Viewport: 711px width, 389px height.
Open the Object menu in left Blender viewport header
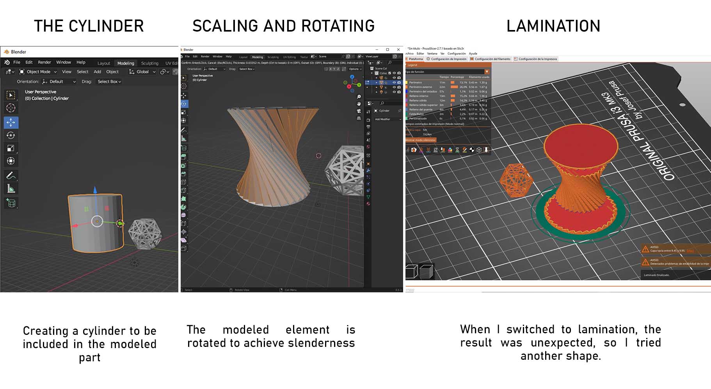point(112,72)
